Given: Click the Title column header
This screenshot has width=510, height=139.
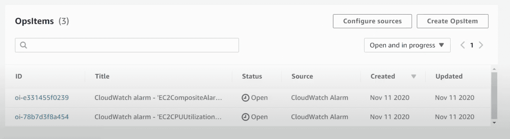Looking at the screenshot, I should [x=102, y=76].
